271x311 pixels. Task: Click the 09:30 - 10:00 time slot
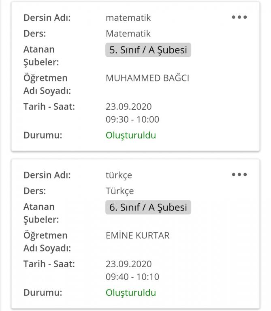(132, 119)
